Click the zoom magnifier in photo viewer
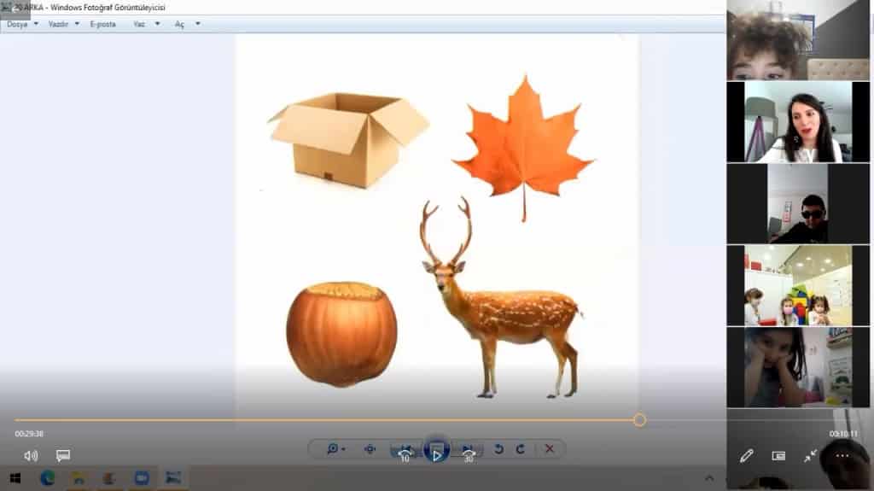The width and height of the screenshot is (874, 491). coord(333,448)
